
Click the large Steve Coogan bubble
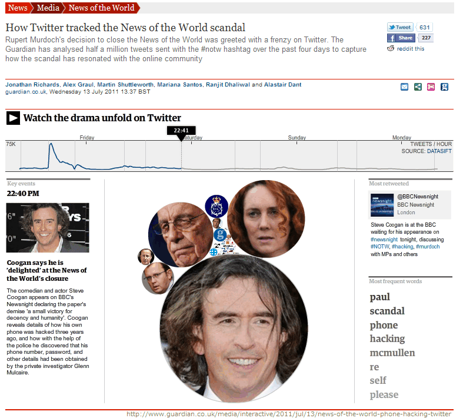(x=234, y=329)
